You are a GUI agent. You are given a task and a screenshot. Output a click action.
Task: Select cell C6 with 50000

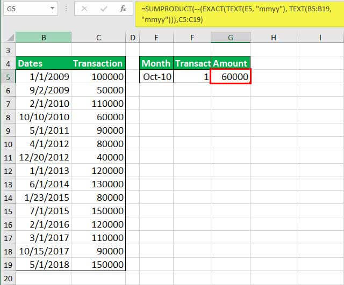(x=98, y=90)
